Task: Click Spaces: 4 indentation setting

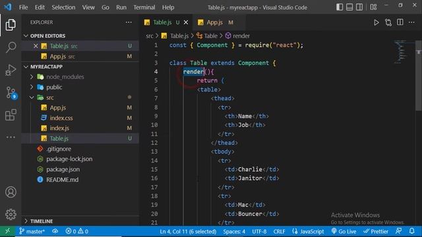Action: pos(234,231)
